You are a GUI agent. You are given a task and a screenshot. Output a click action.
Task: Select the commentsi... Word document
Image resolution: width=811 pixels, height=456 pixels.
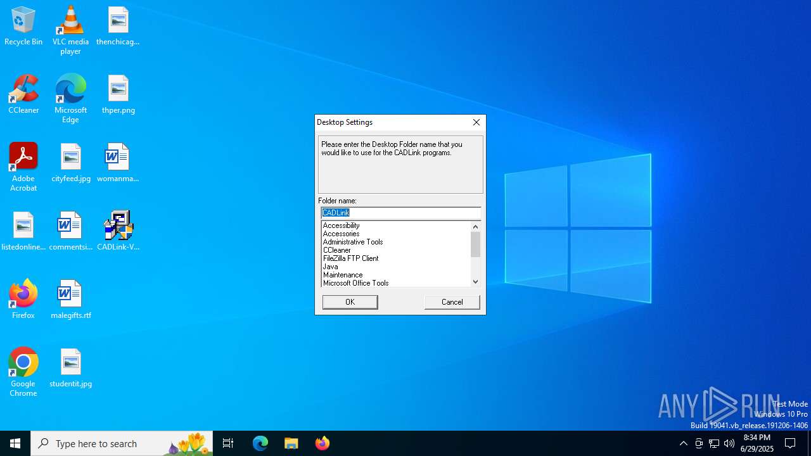[x=70, y=232]
